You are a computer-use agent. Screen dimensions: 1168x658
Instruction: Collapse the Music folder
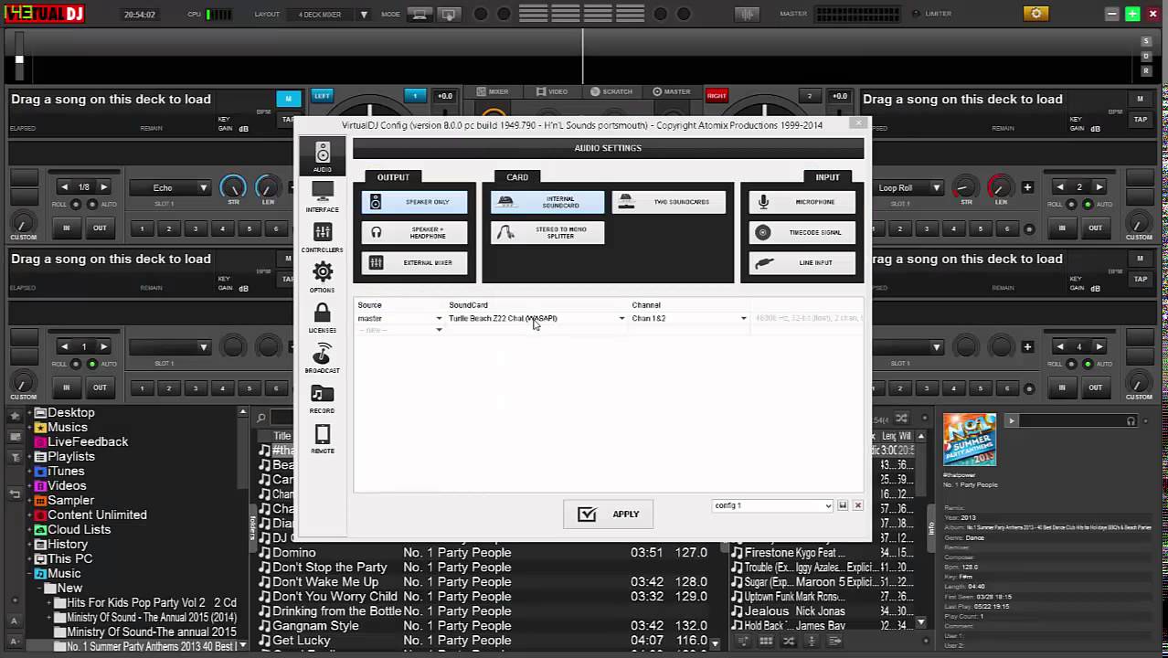click(x=29, y=574)
